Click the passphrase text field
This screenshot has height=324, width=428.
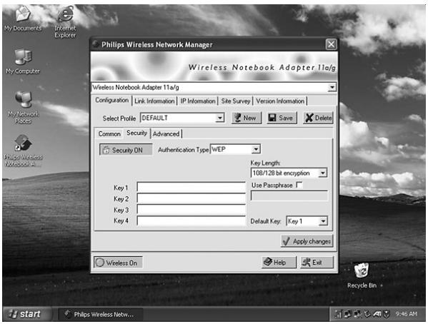289,196
